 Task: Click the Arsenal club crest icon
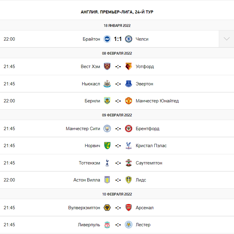(x=128, y=208)
